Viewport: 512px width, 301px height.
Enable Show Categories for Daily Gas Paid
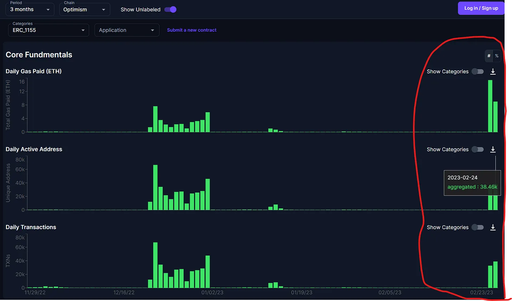tap(478, 71)
